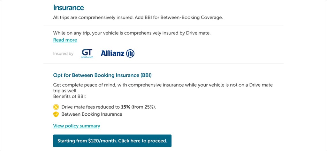Click the 'Between Booking Insurance' benefit text
Image resolution: width=327 pixels, height=151 pixels.
tap(92, 114)
